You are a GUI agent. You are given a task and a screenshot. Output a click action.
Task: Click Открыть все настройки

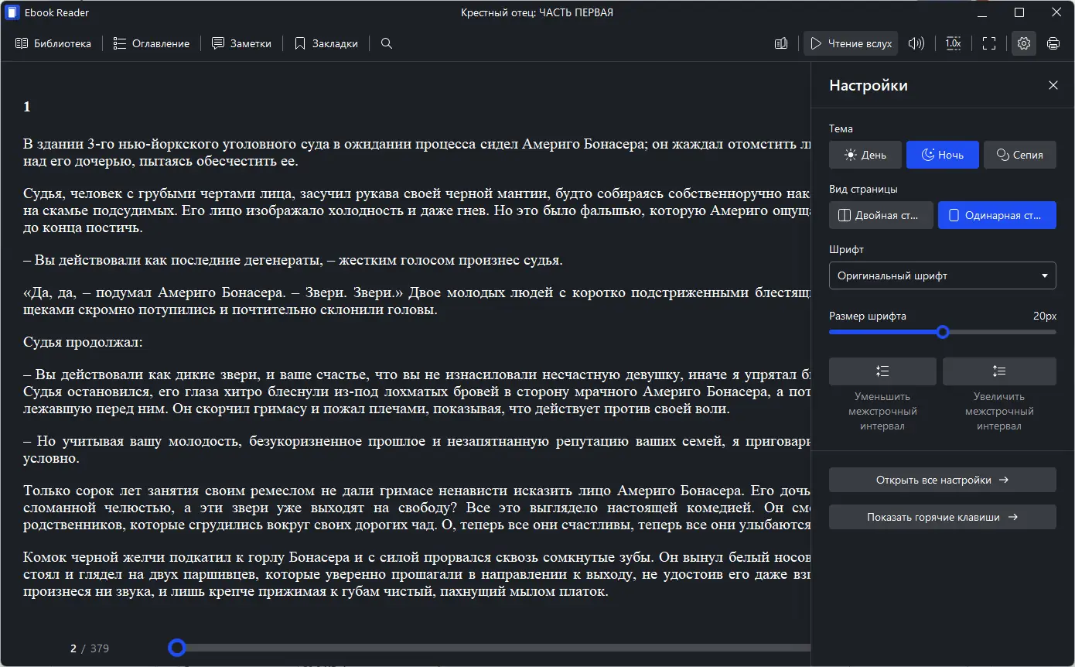[942, 479]
